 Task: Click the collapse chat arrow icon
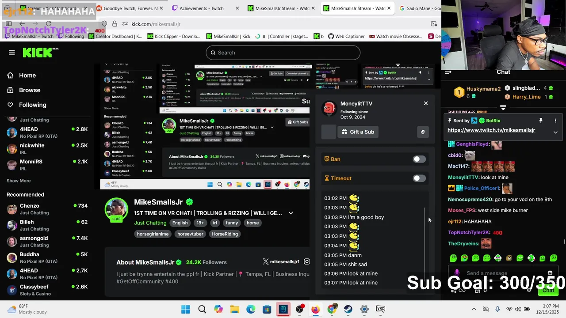pyautogui.click(x=448, y=72)
